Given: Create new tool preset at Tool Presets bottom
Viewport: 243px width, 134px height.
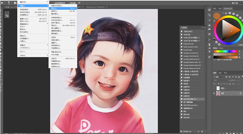Looking at the screenshot, I should pos(198,131).
